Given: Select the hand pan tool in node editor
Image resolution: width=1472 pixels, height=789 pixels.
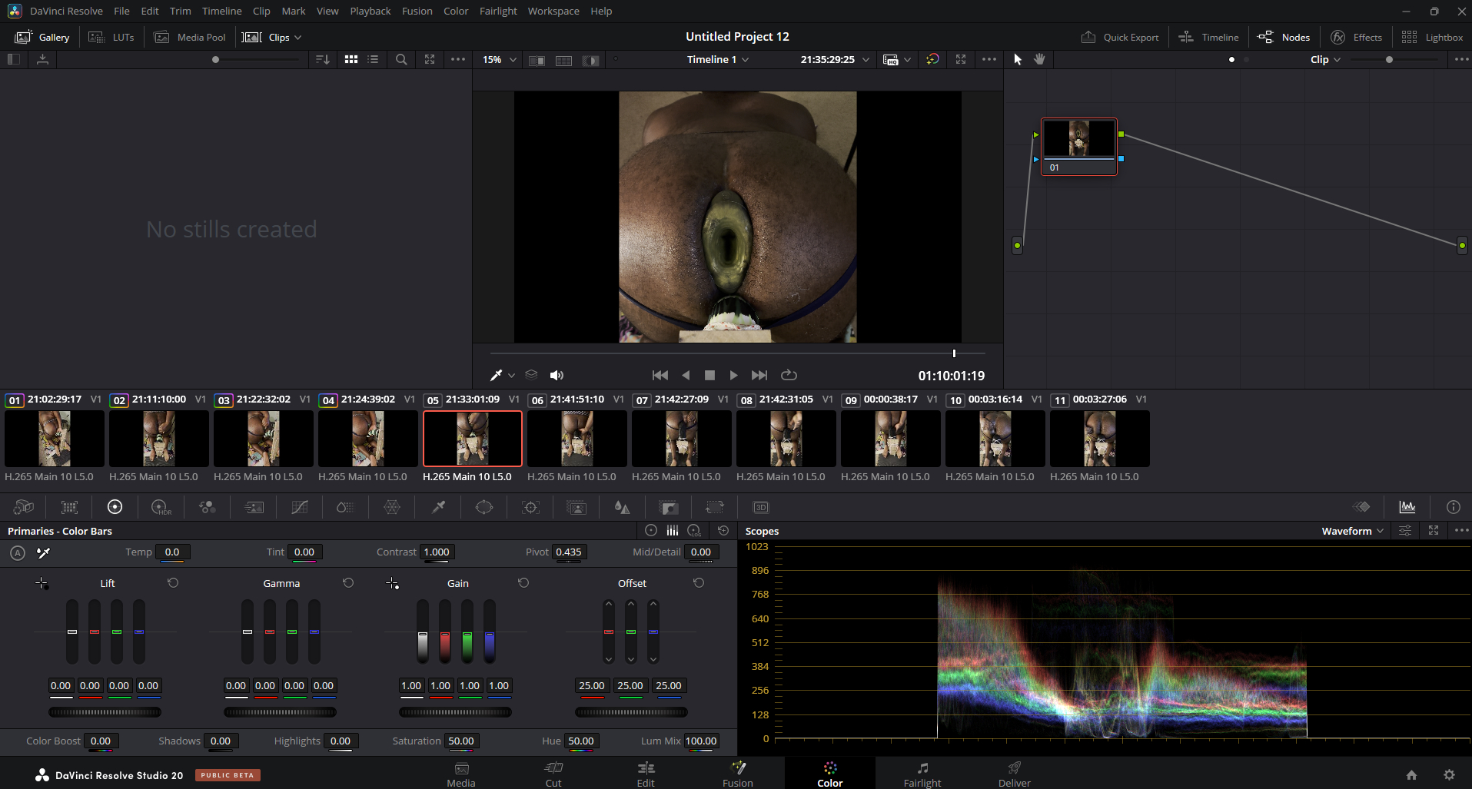Looking at the screenshot, I should [x=1039, y=59].
